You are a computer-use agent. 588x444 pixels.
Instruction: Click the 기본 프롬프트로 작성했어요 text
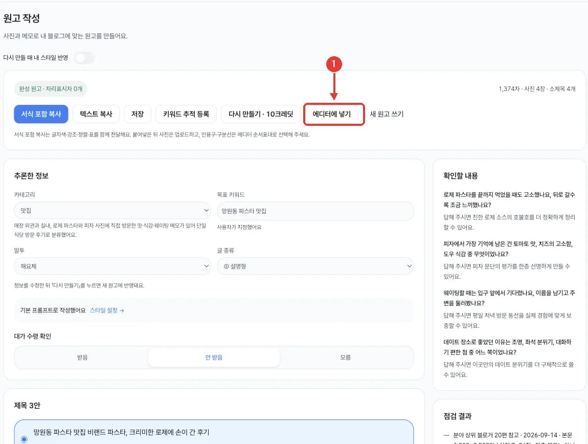click(x=53, y=310)
